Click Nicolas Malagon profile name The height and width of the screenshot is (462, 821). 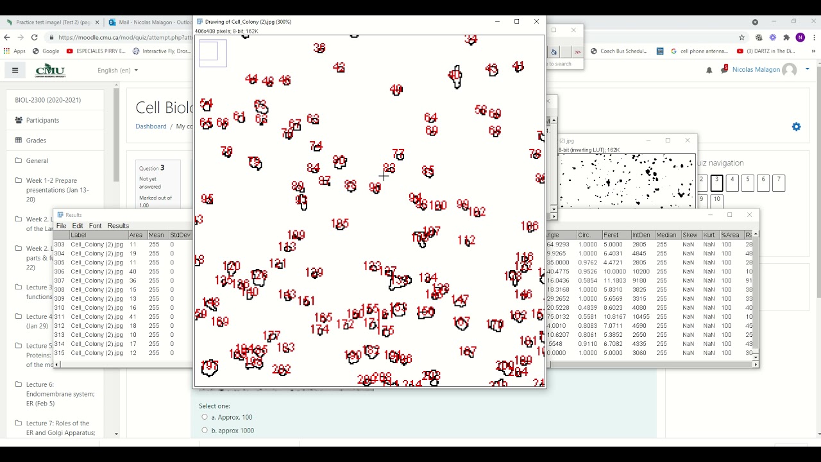coord(755,69)
